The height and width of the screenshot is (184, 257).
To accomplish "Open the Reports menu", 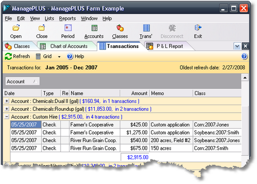I will 68,18.
